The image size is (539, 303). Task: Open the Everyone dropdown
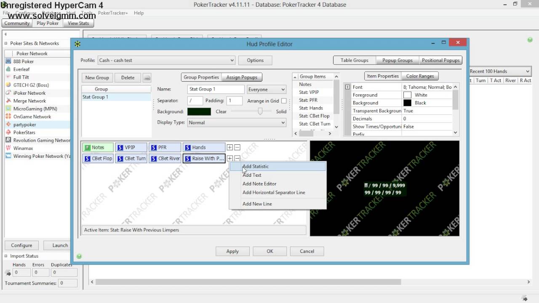(x=267, y=90)
